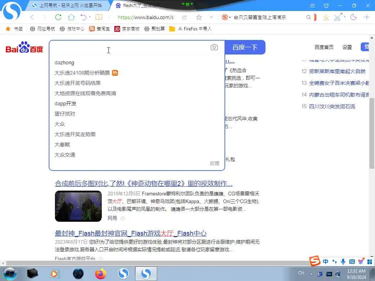
Task: Open the IME soft keyboard icon
Action: (x=352, y=262)
